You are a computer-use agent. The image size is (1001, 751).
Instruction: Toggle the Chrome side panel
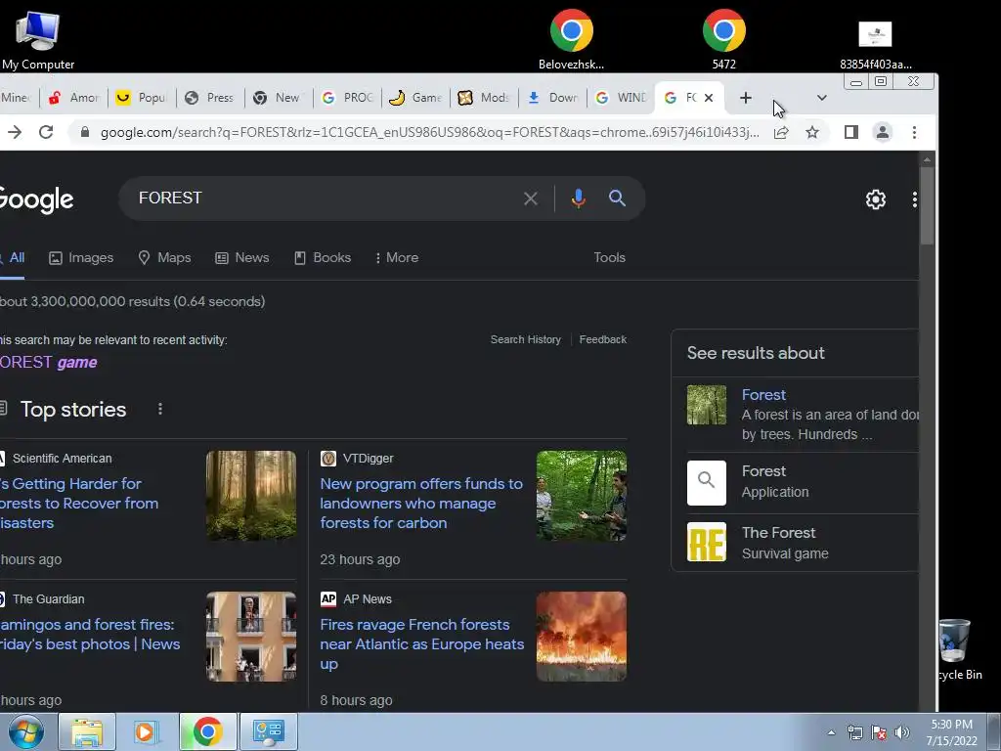click(851, 132)
